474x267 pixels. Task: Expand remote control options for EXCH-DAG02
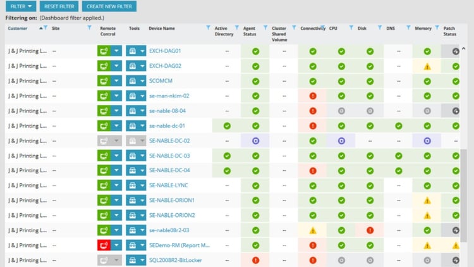tap(116, 66)
